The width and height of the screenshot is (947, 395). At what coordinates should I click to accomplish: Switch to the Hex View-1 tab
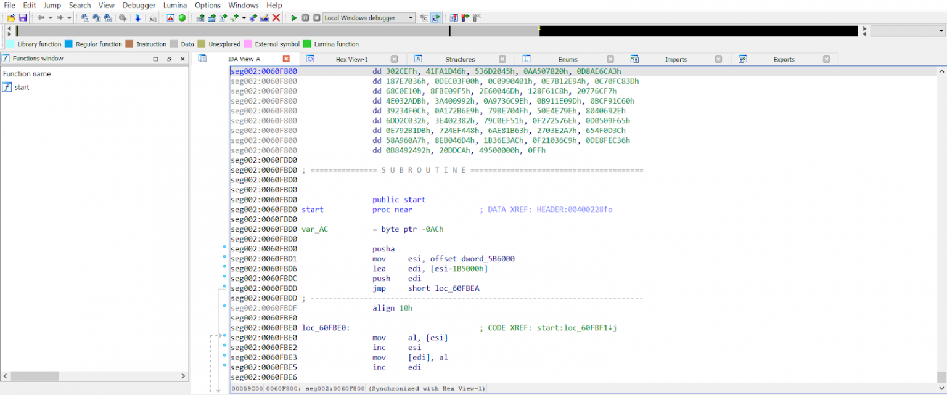click(351, 59)
